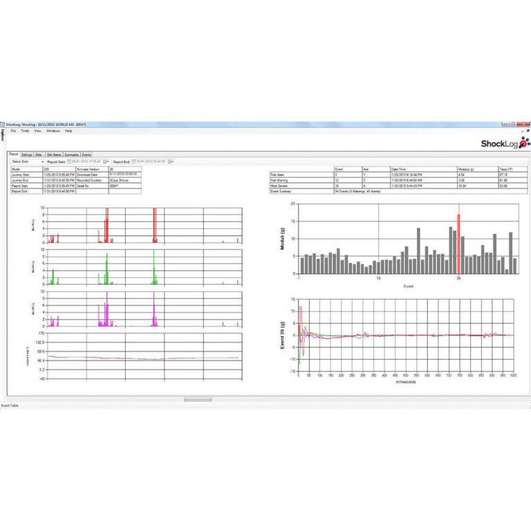Image resolution: width=531 pixels, height=531 pixels.
Task: Open the Report Start calendar dropdown
Action: point(106,162)
